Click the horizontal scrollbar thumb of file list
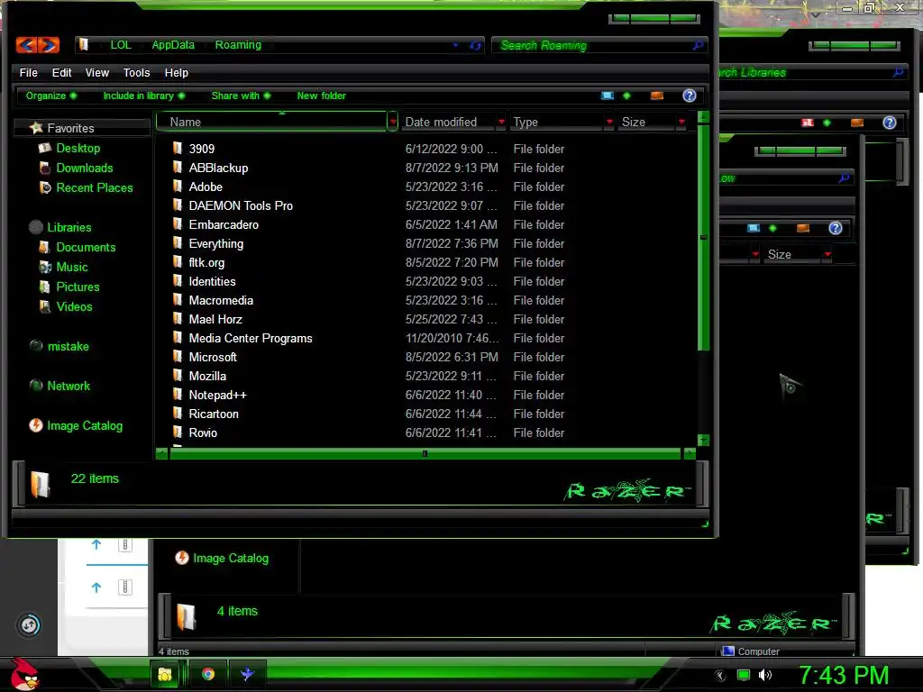Image resolution: width=923 pixels, height=692 pixels. 425,454
